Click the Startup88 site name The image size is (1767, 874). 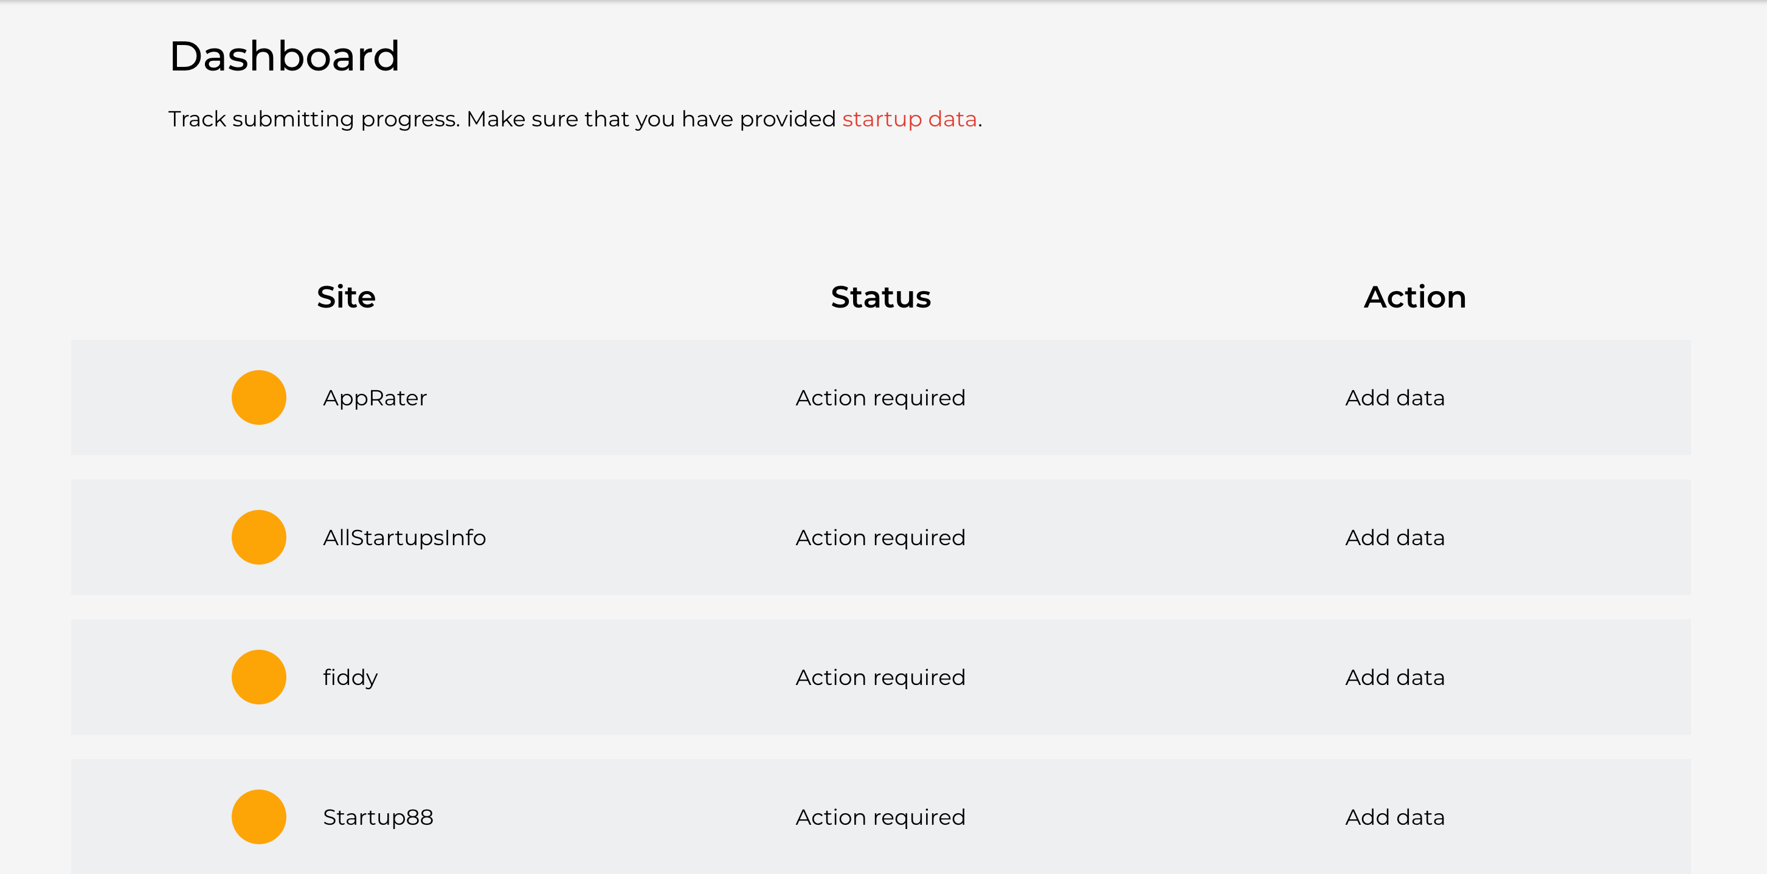(378, 817)
